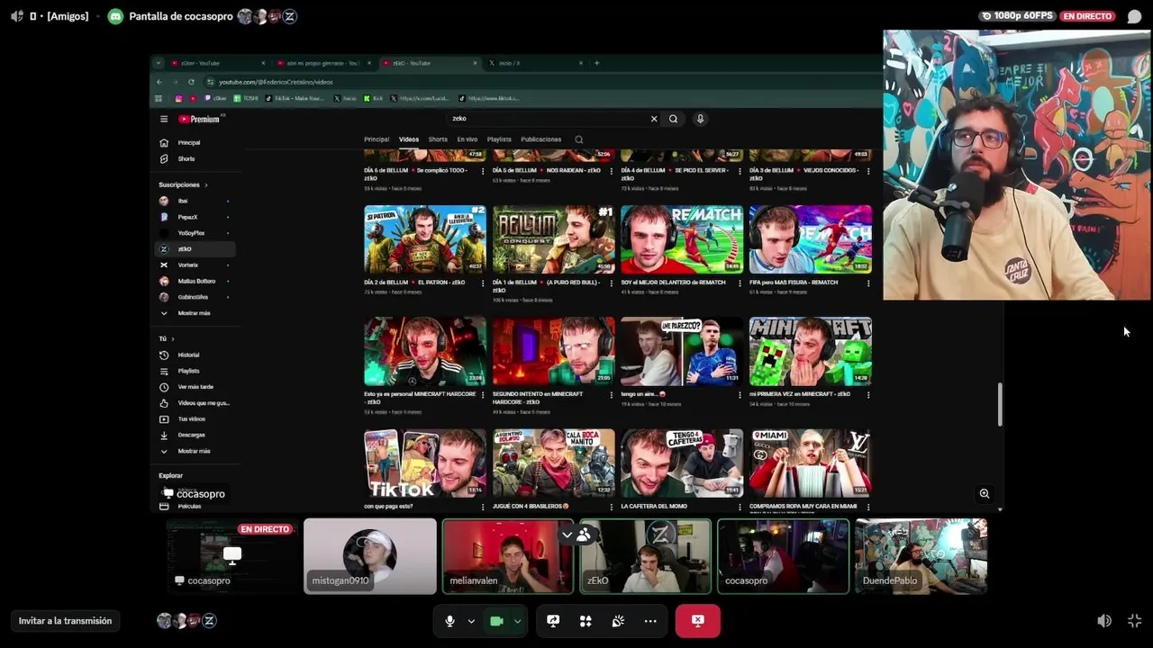Open the YouTube hamburger menu icon

point(164,119)
